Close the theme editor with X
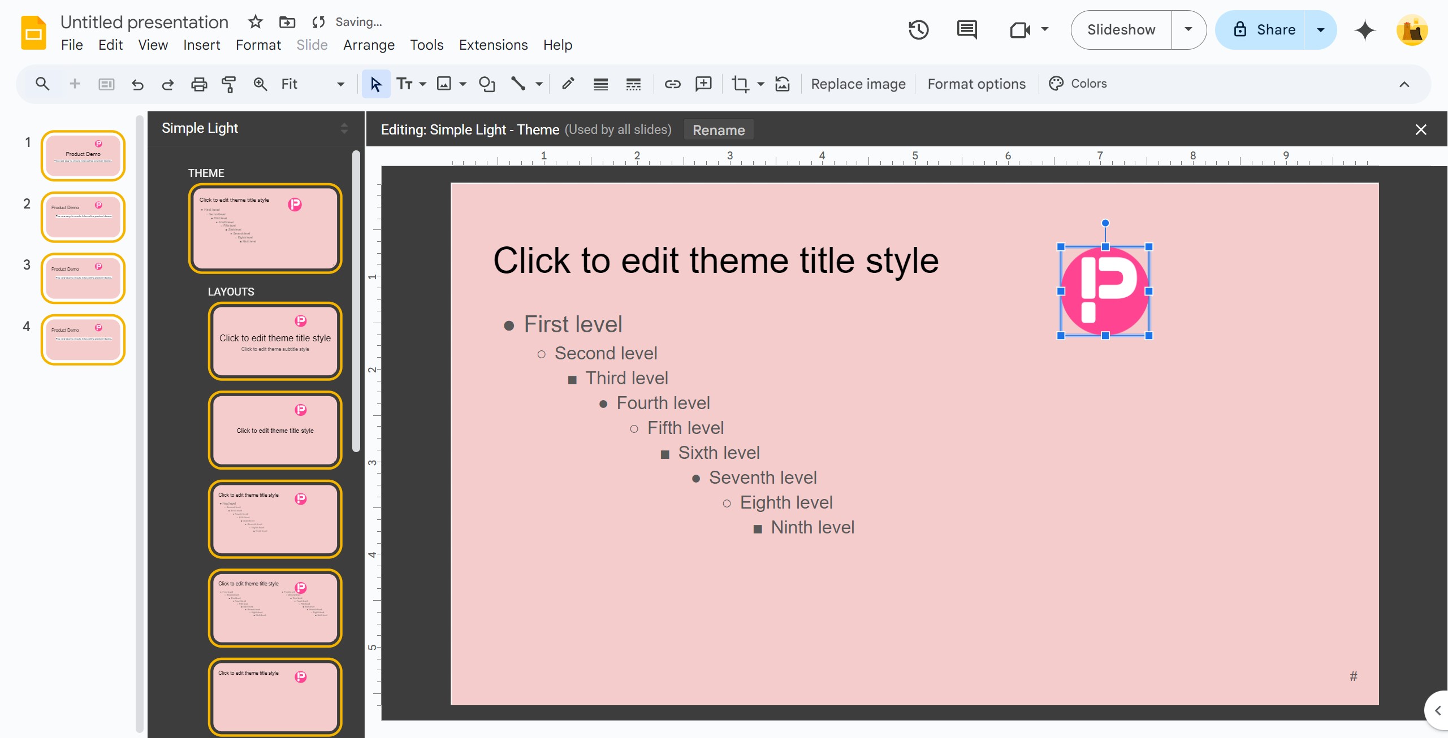 [x=1421, y=129]
